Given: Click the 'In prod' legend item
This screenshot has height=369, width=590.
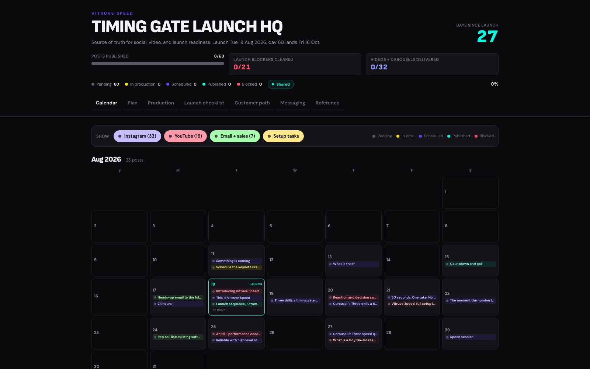Looking at the screenshot, I should coord(405,136).
